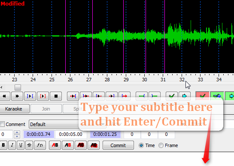Decrease layer with the down spinner arrow
Viewport: 234px width, 166px height.
pyautogui.click(x=17, y=136)
